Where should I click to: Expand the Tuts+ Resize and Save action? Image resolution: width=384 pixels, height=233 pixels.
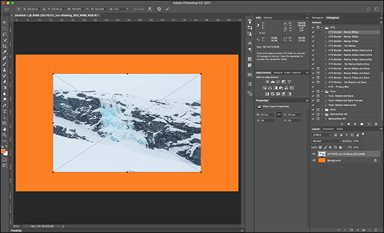(x=326, y=96)
